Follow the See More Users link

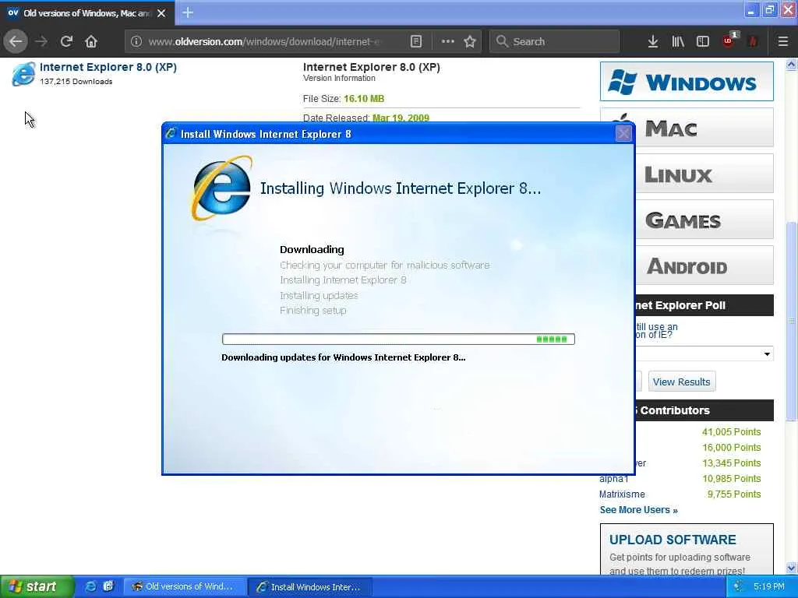pos(639,510)
